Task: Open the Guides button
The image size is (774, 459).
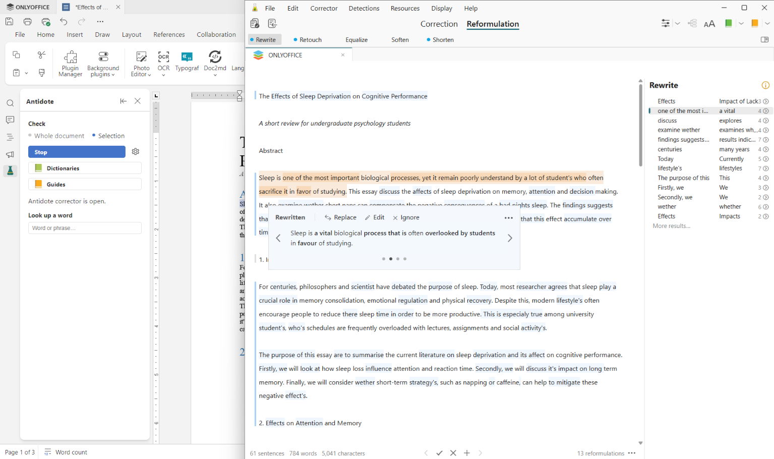Action: (x=85, y=184)
